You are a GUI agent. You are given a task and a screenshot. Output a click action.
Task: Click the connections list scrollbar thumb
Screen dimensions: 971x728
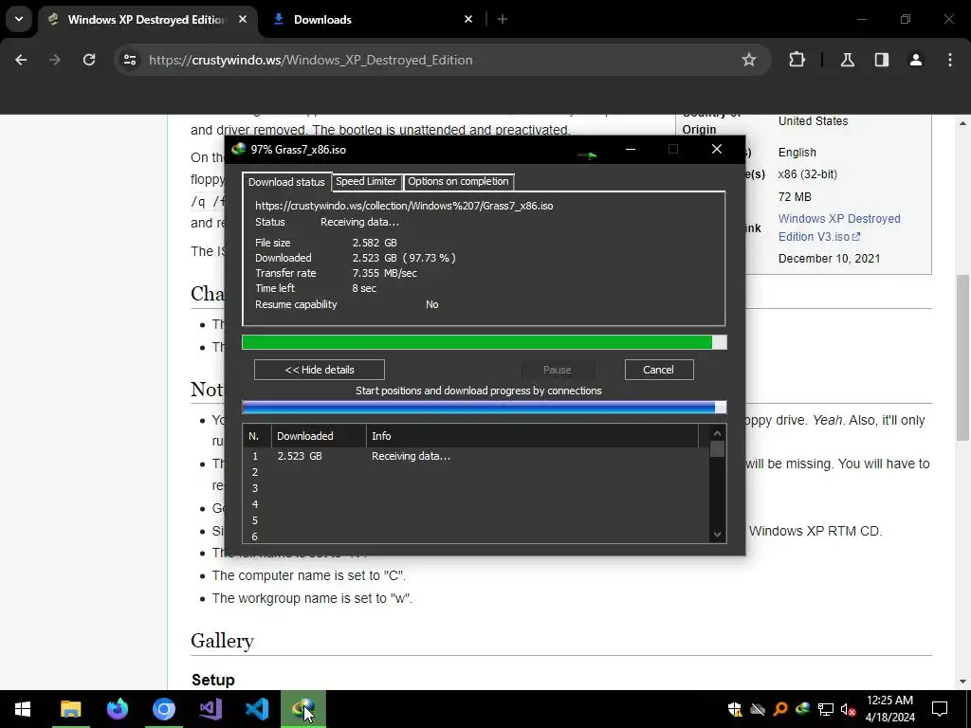click(717, 448)
